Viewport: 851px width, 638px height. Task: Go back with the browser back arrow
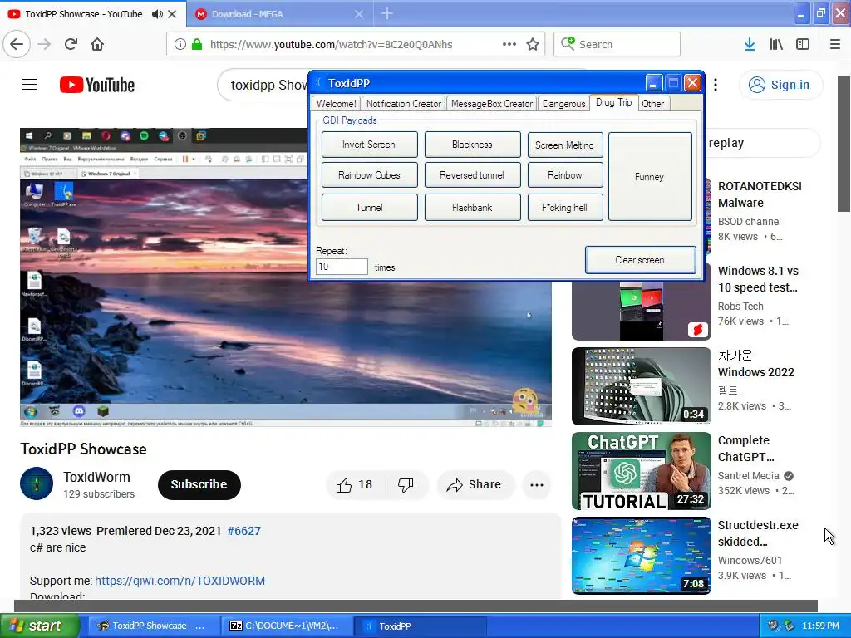tap(17, 44)
